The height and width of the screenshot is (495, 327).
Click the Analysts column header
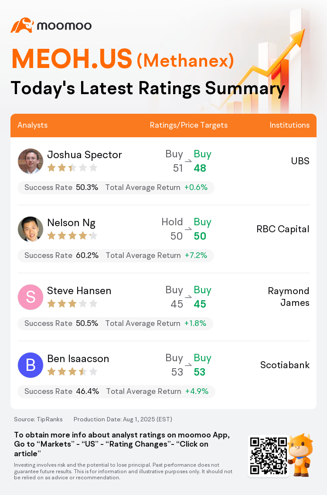click(33, 125)
